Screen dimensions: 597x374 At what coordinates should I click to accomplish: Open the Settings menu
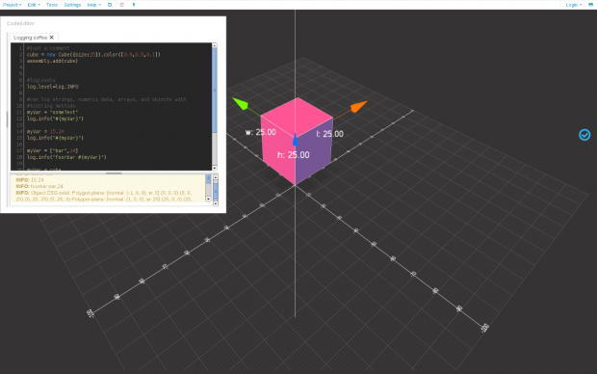click(72, 5)
